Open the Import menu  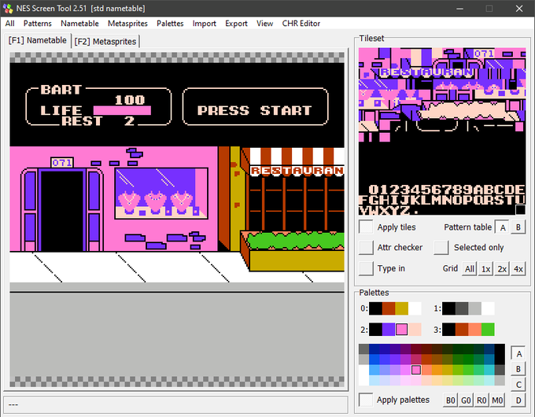(204, 24)
